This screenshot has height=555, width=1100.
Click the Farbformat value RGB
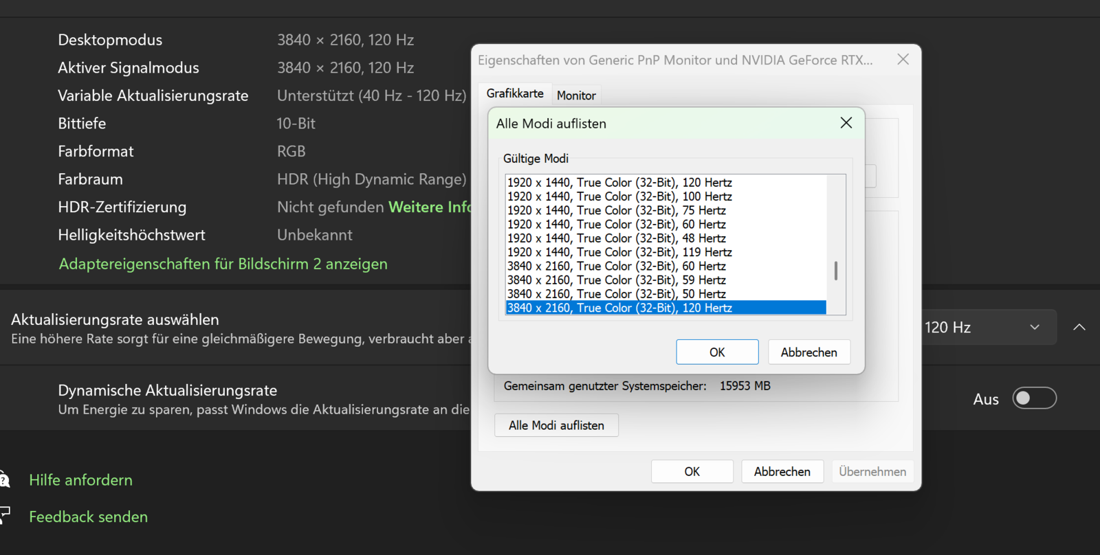pyautogui.click(x=291, y=151)
